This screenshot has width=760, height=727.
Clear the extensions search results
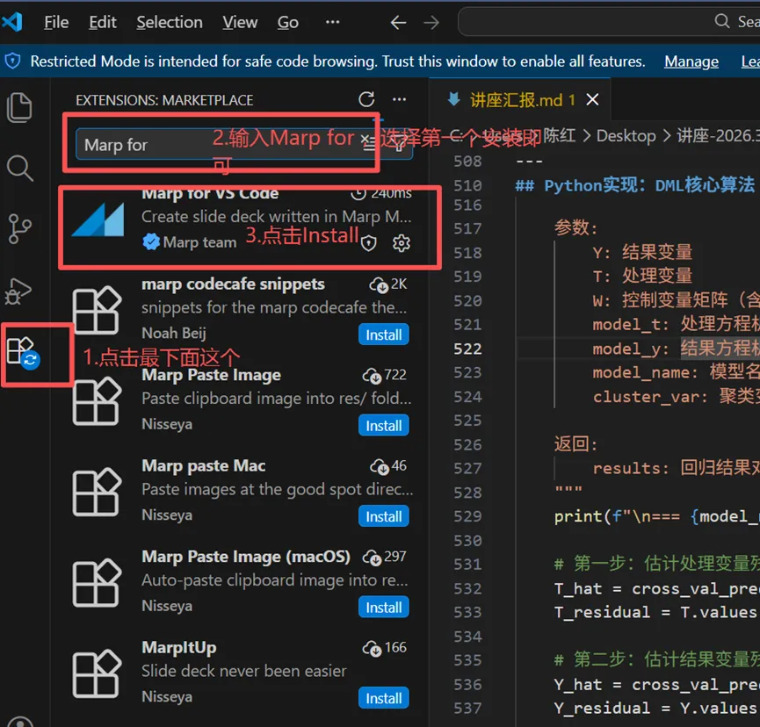click(x=369, y=143)
